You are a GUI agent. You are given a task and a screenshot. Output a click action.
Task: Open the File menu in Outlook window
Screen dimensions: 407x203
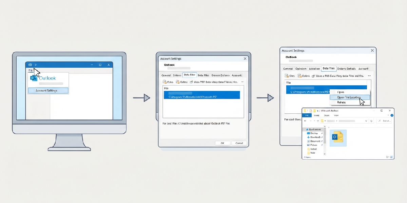[x=31, y=70]
